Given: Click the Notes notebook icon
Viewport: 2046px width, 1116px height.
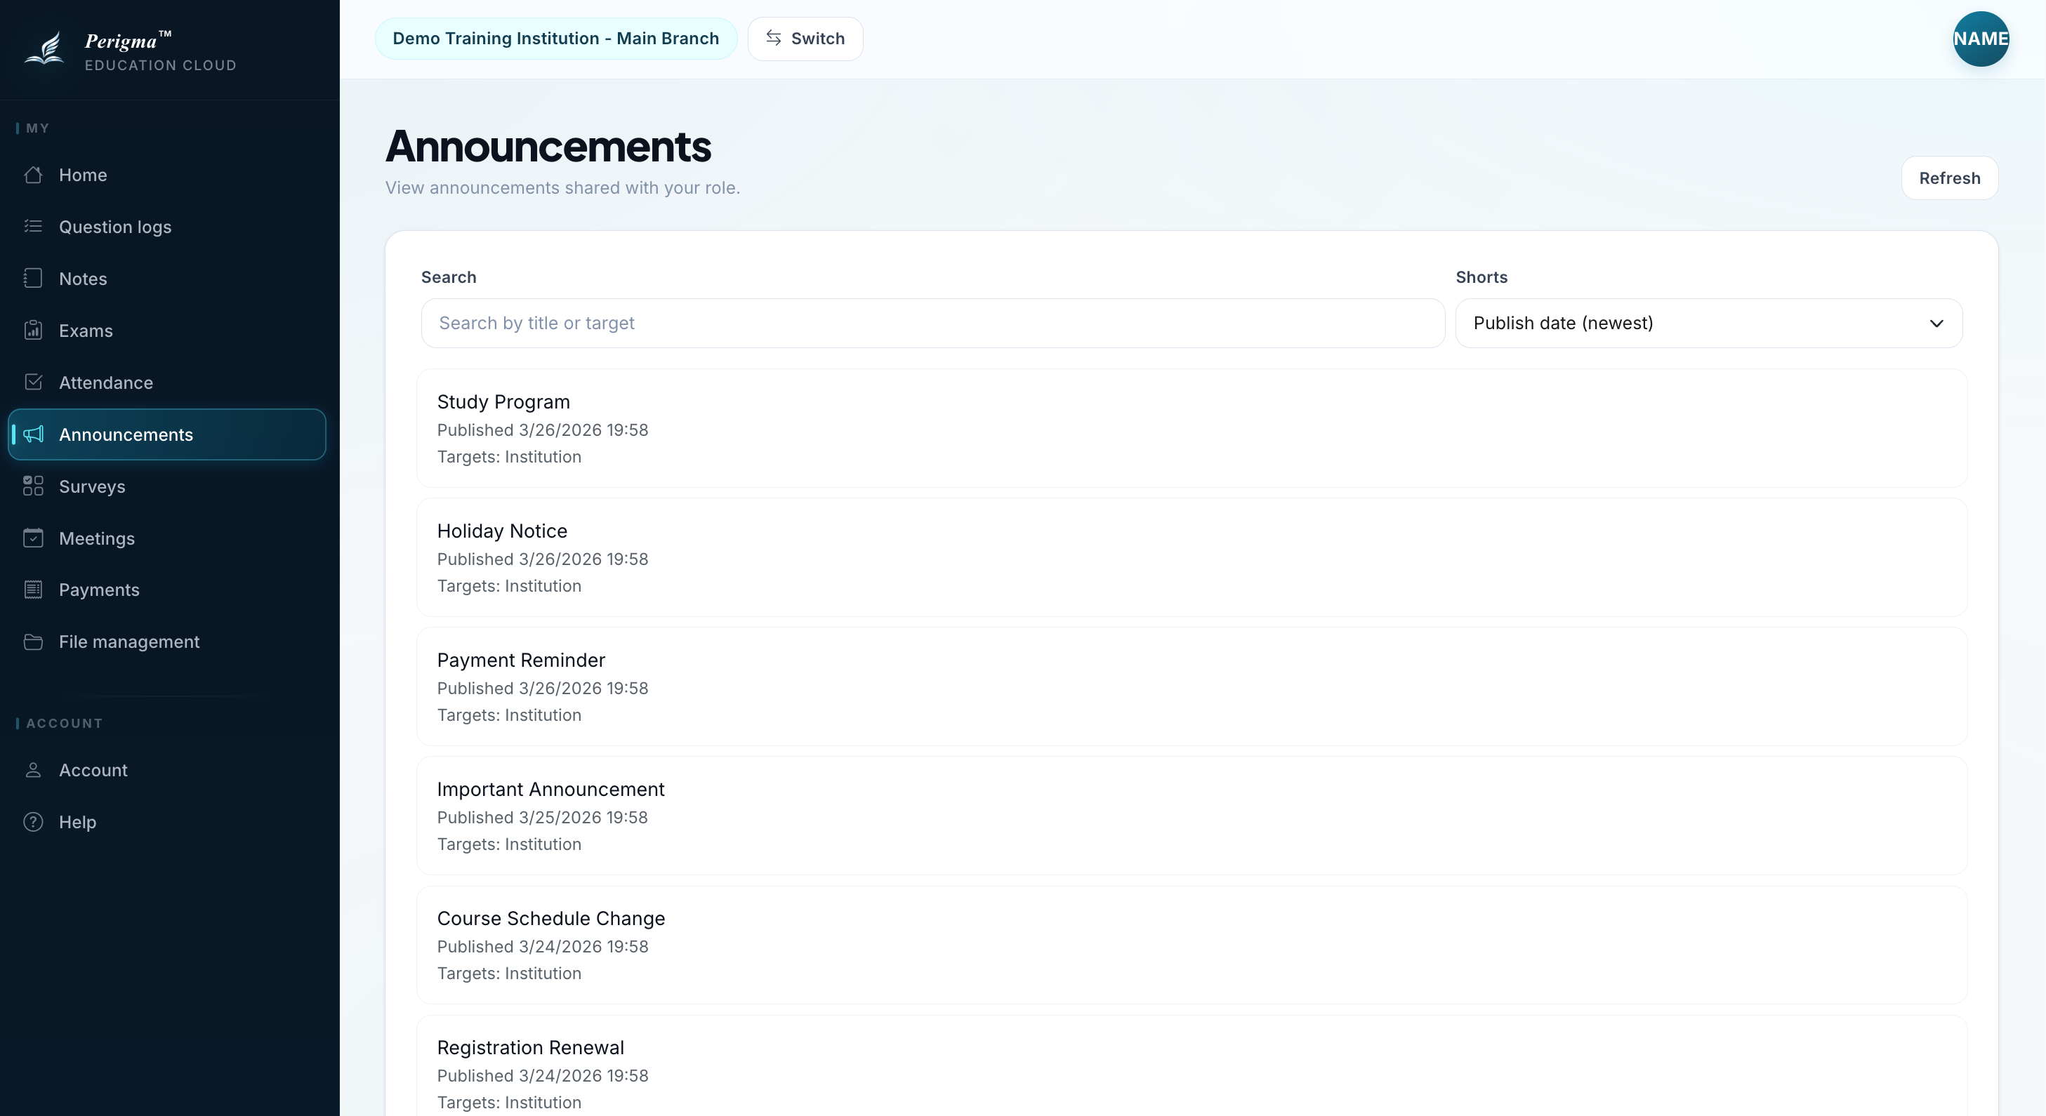Looking at the screenshot, I should (34, 279).
